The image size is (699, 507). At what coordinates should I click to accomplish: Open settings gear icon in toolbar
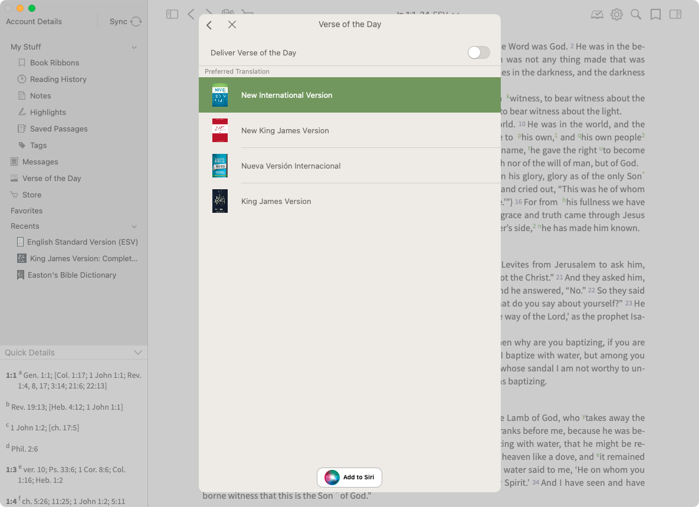pyautogui.click(x=616, y=14)
